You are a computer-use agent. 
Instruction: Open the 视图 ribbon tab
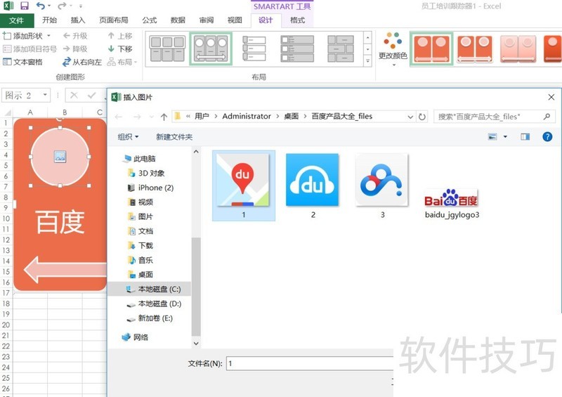coord(235,20)
